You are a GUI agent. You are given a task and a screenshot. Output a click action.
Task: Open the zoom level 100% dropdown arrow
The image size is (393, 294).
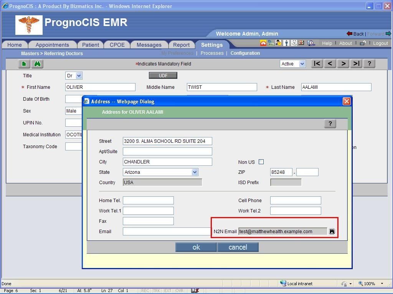(x=382, y=284)
